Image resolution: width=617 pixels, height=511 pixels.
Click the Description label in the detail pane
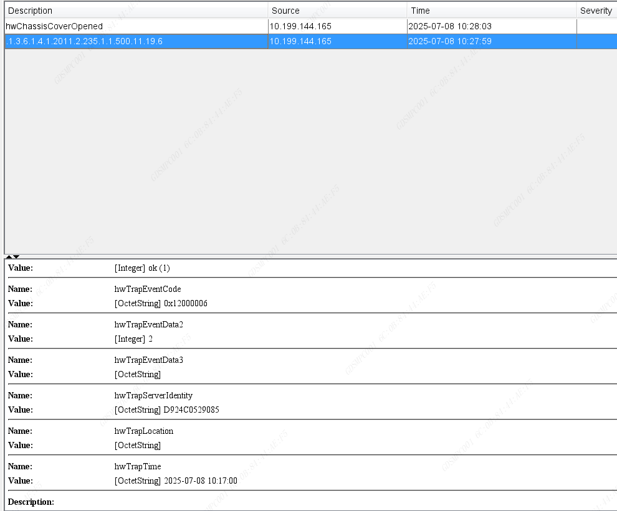pos(31,502)
